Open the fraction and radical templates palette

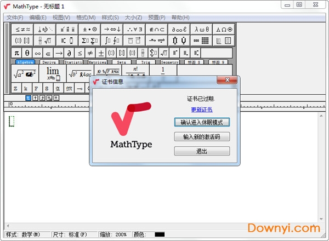[x=45, y=41]
